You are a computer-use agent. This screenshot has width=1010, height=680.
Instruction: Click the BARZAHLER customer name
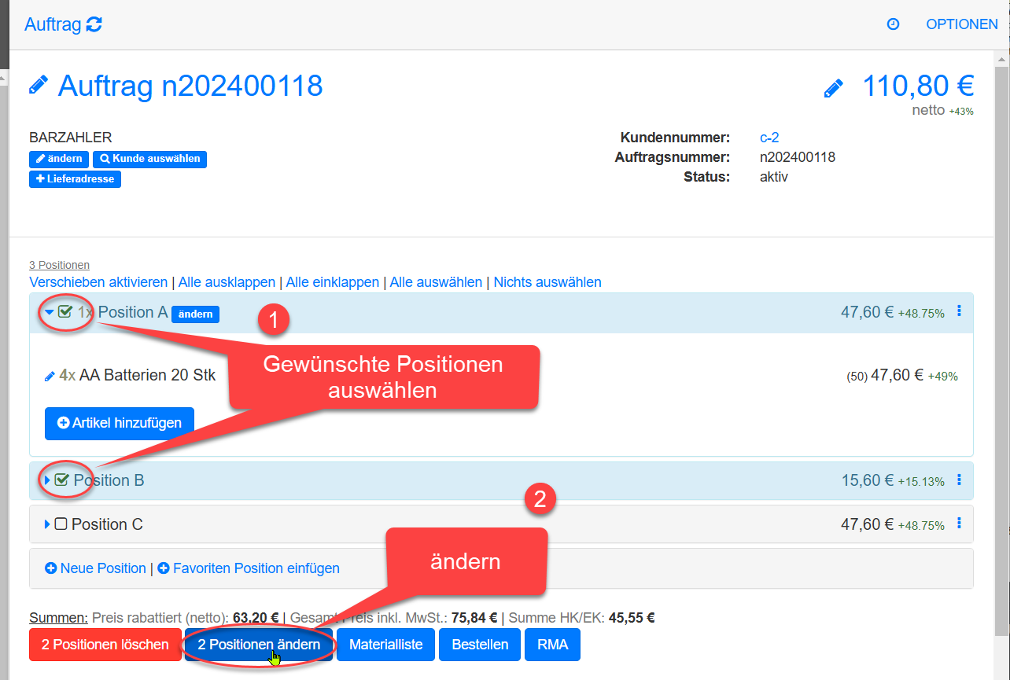(x=71, y=138)
